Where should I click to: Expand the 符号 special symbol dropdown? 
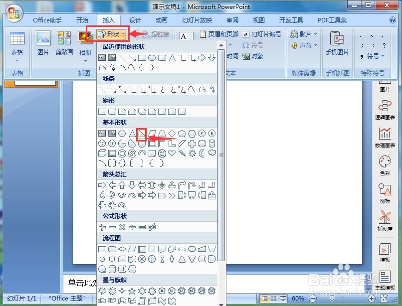coord(383,56)
